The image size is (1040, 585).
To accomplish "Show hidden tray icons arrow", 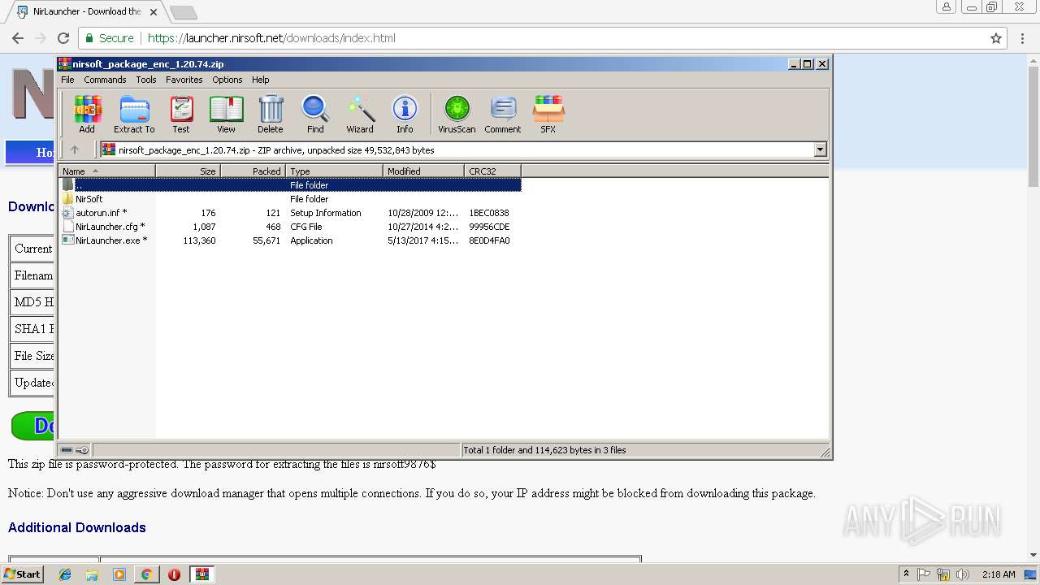I will click(906, 574).
